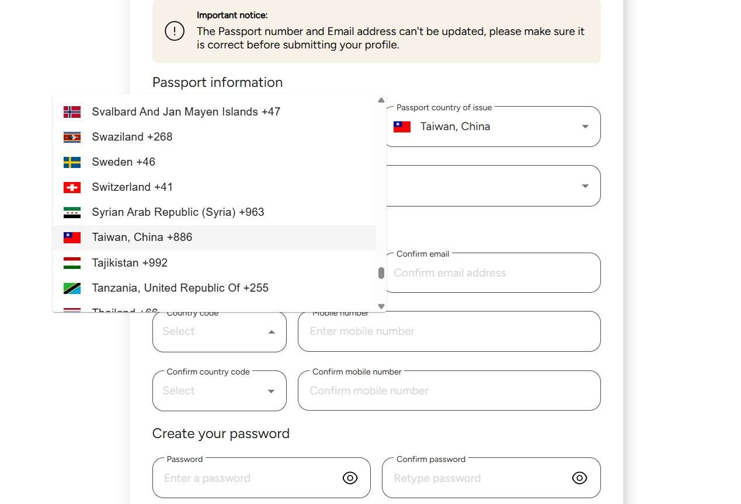Click the list's scroll down arrow
This screenshot has height=504, width=741.
381,306
